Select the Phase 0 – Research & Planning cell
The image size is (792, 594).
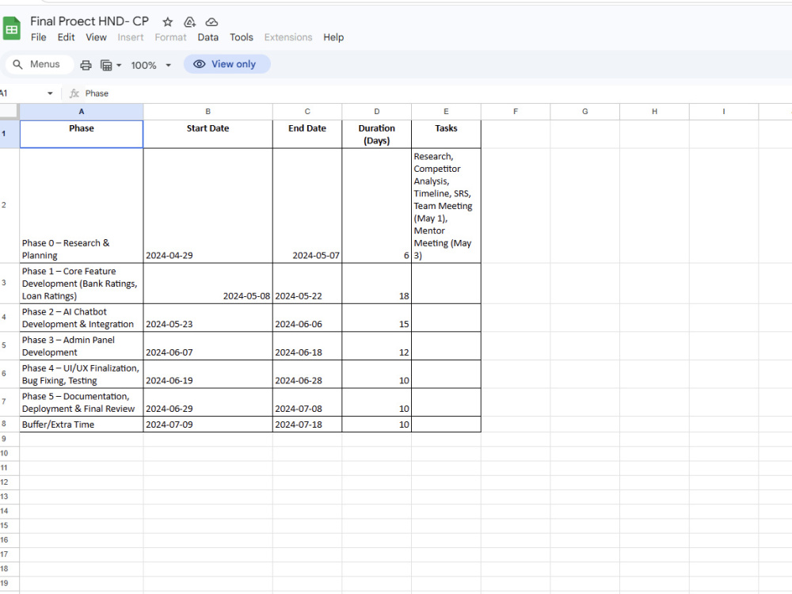(x=82, y=206)
